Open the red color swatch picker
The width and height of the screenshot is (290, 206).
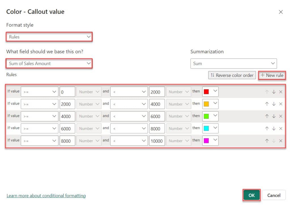210,92
